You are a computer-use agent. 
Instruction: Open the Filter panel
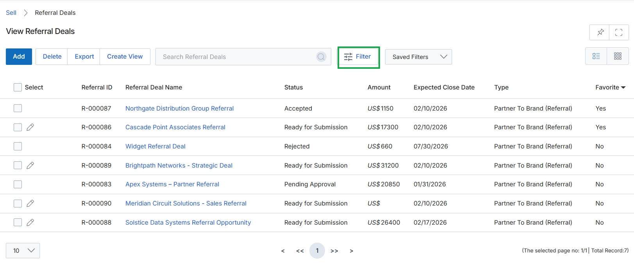tap(358, 57)
